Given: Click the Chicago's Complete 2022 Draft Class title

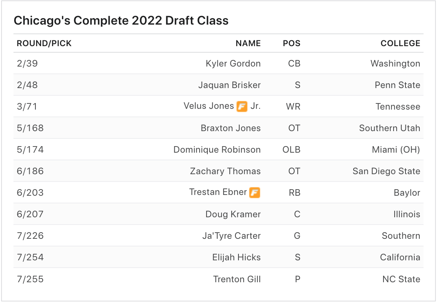Looking at the screenshot, I should tap(121, 21).
